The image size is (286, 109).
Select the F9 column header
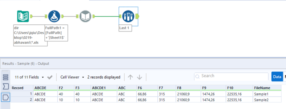click(213, 88)
